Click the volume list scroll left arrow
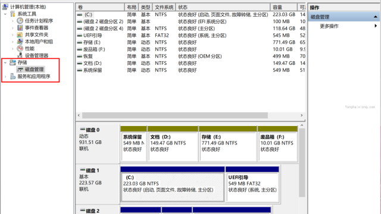381x214 pixels. coord(79,115)
